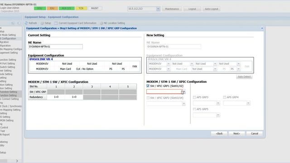Proceed with the Next> button

237,134
